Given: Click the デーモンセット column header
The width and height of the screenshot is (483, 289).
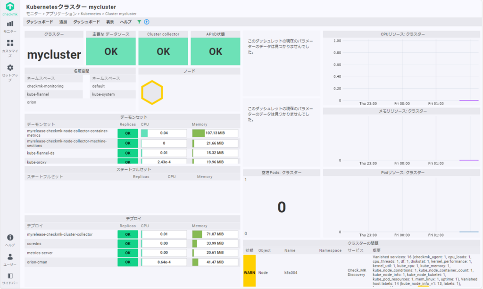Looking at the screenshot, I should pyautogui.click(x=41, y=124).
